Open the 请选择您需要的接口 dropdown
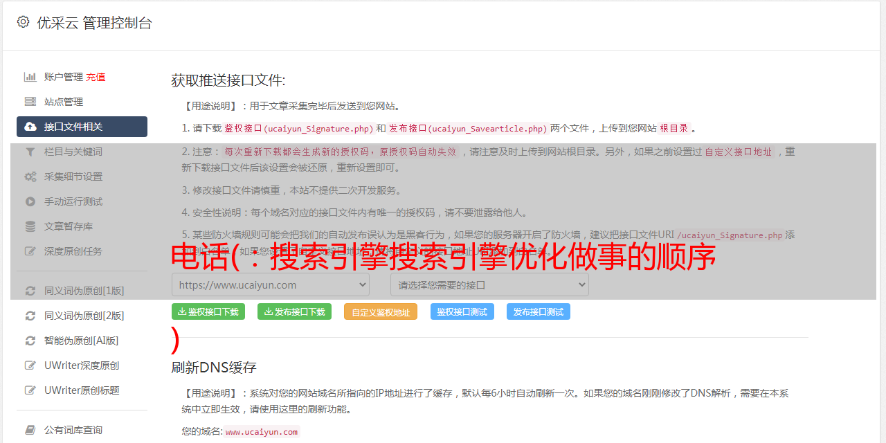The height and width of the screenshot is (443, 886). pos(489,284)
